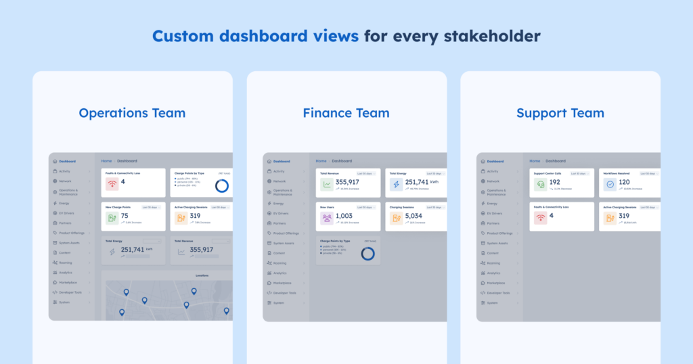
Task: Click the red Wi-Fi fault icon in Support dashboard
Action: 541,218
